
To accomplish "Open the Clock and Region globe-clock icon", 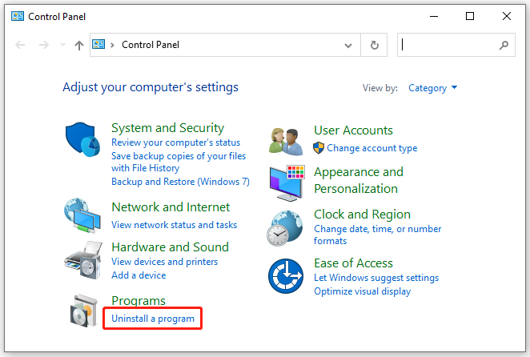I will (284, 228).
